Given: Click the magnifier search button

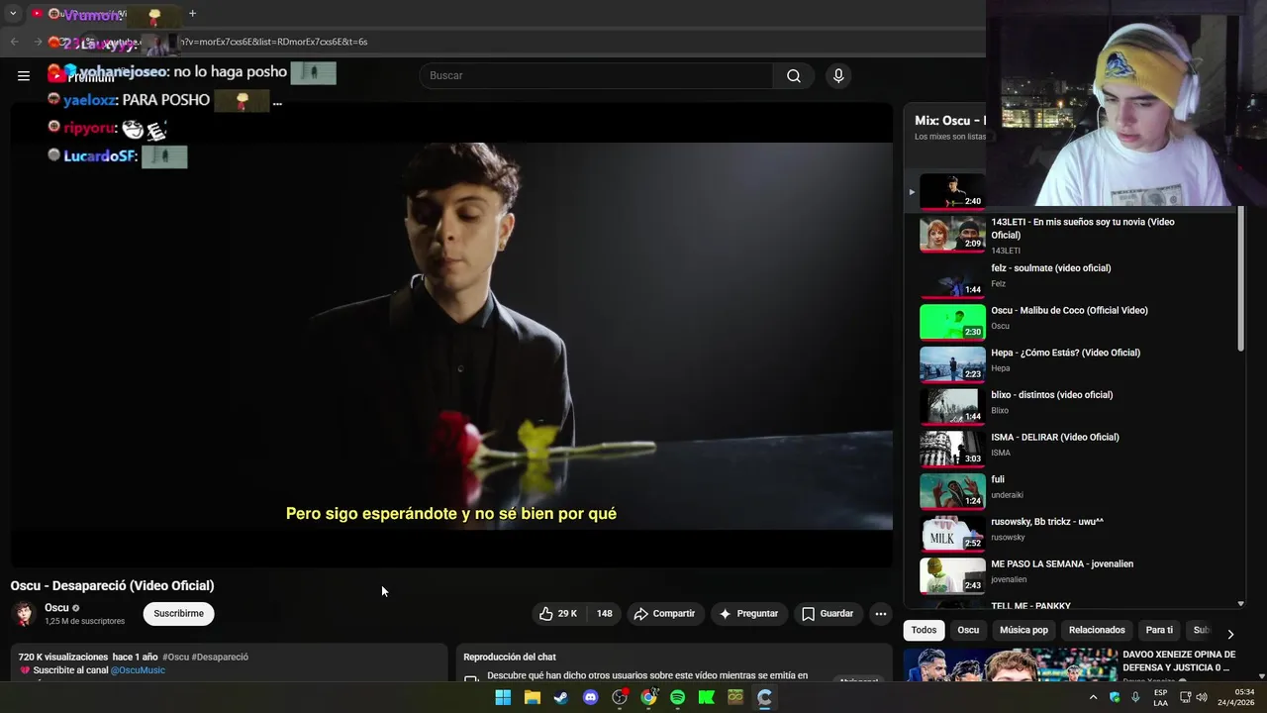Looking at the screenshot, I should pyautogui.click(x=793, y=75).
